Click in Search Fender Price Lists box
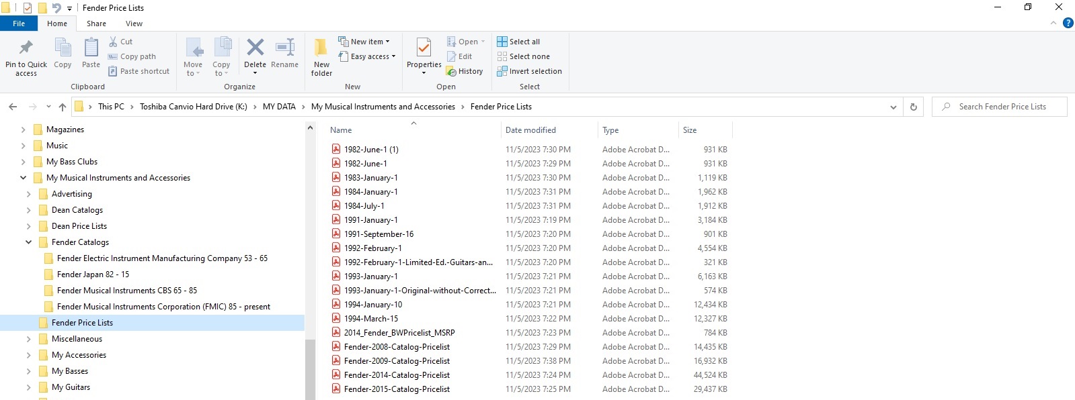The height and width of the screenshot is (400, 1075). 1000,107
